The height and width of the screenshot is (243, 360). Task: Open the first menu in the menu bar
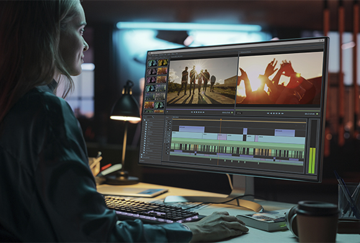150,55
